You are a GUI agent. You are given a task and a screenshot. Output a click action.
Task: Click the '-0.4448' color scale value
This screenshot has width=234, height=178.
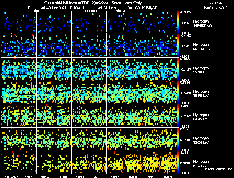[x=185, y=36]
